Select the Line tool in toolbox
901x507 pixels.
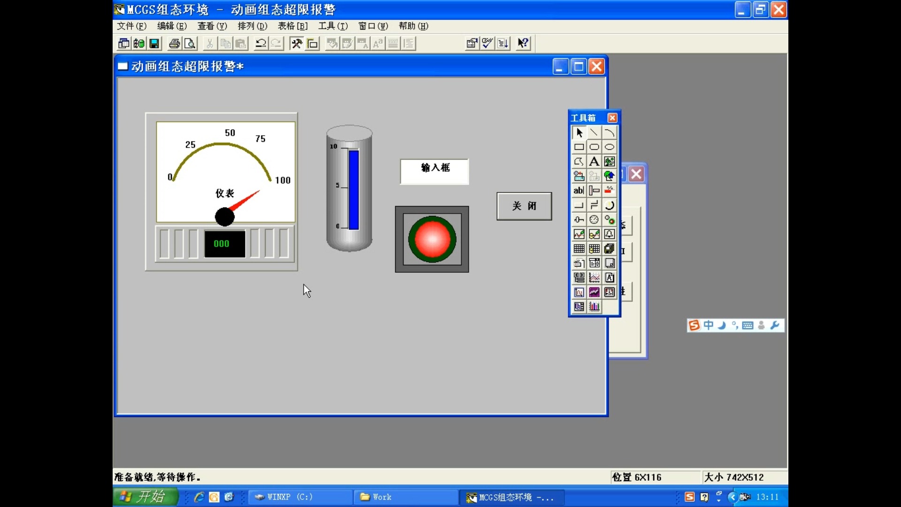pyautogui.click(x=594, y=133)
